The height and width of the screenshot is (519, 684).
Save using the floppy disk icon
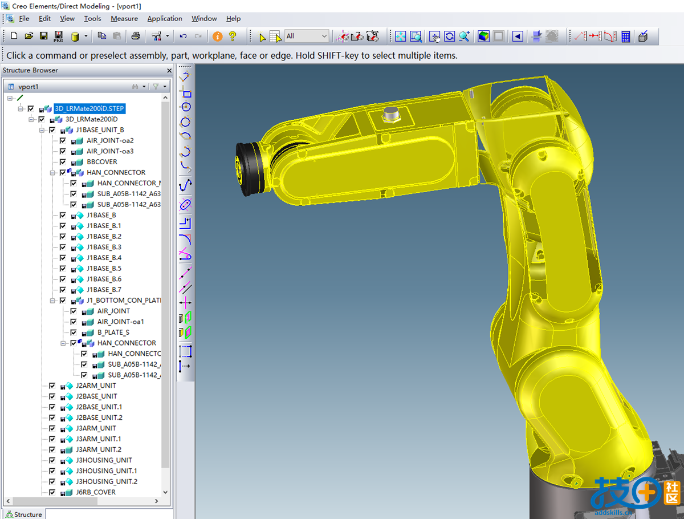coord(43,36)
